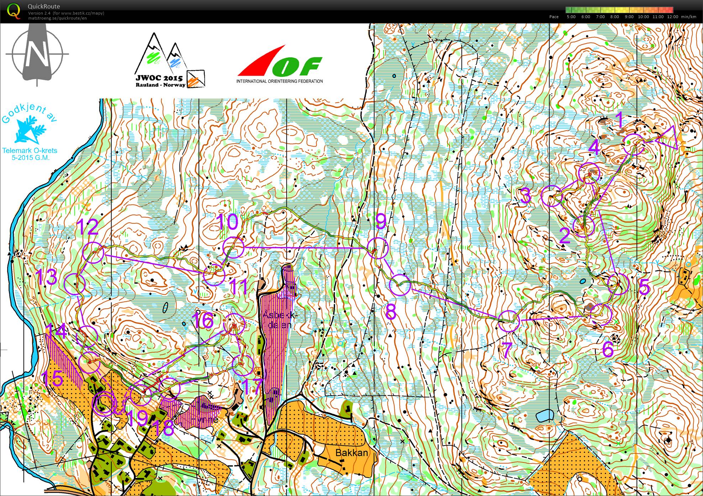Click the purple start triangle

pos(668,137)
